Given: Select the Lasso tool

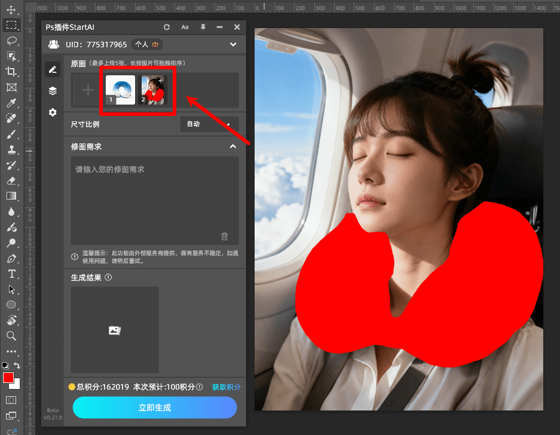Looking at the screenshot, I should coord(13,41).
